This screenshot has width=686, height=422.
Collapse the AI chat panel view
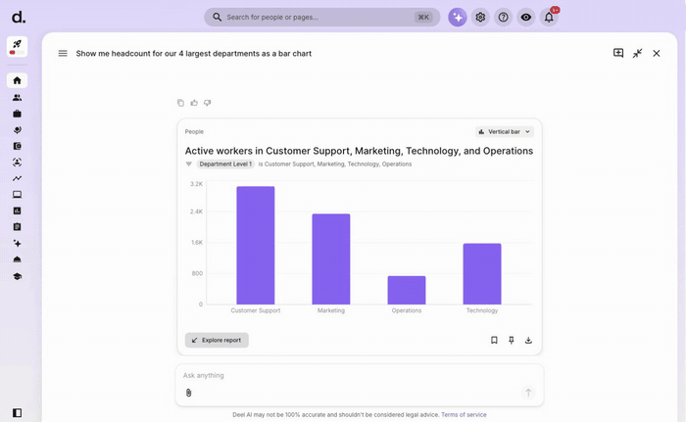pyautogui.click(x=637, y=53)
